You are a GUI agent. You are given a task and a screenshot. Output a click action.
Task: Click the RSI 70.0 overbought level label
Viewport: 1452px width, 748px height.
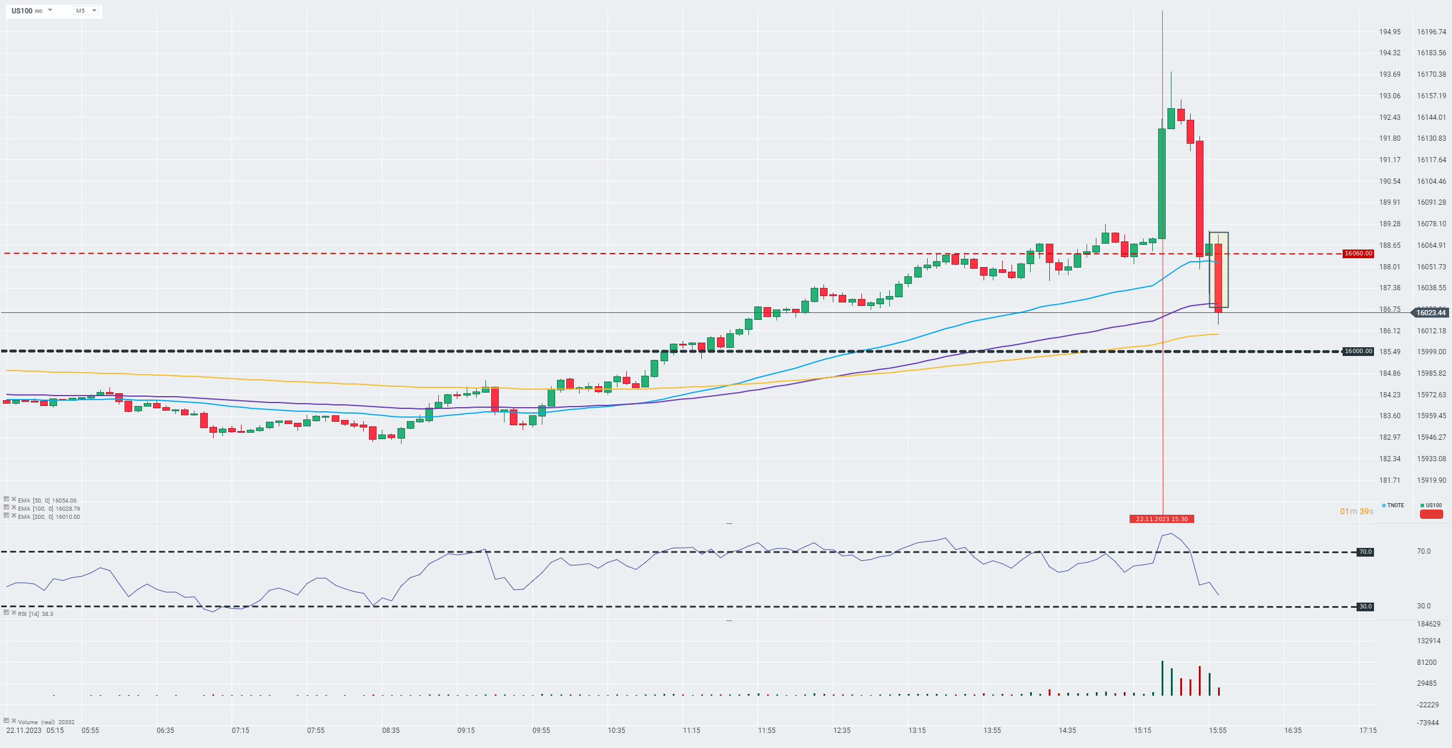(x=1365, y=552)
